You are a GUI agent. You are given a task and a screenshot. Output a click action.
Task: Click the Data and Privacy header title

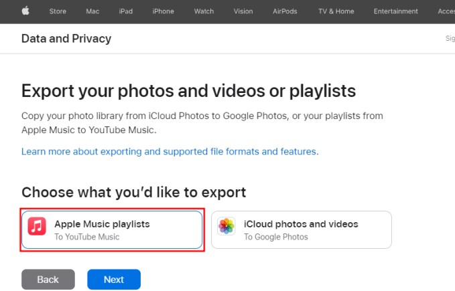(x=66, y=39)
